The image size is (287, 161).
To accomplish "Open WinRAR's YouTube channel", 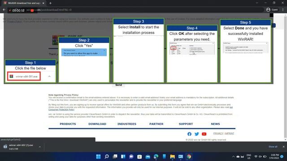I will [204, 134].
